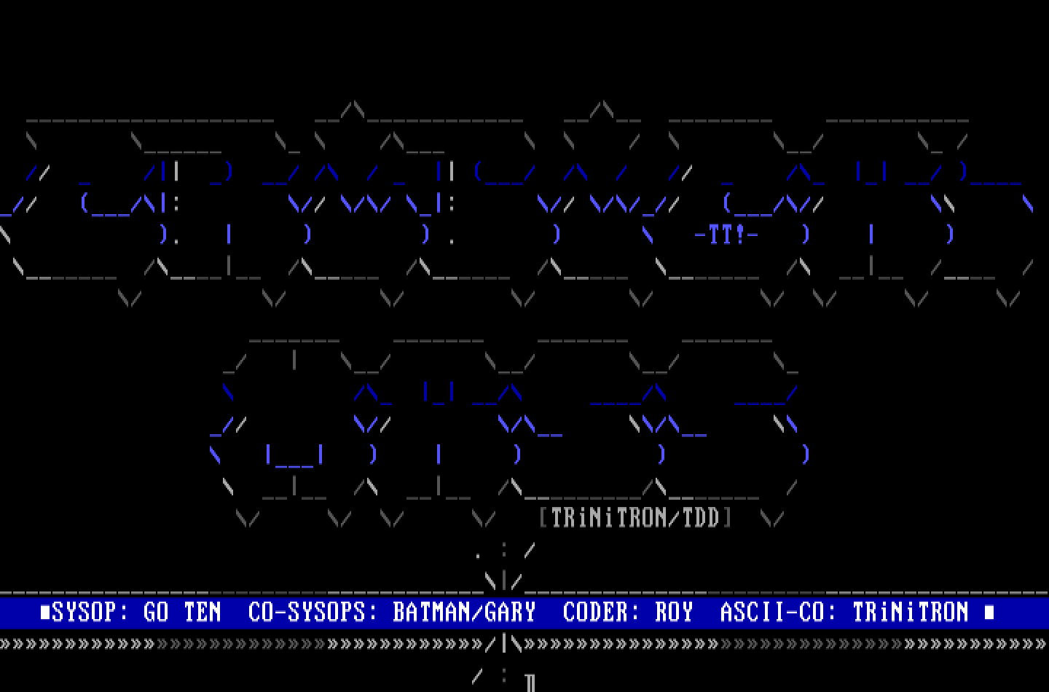The image size is (1049, 692).
Task: Click the coder name ROY
Action: [674, 613]
